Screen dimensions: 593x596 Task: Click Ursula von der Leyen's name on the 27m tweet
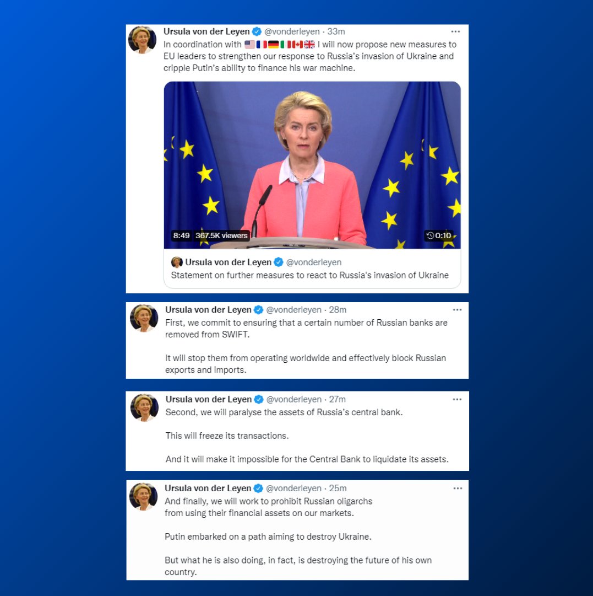click(x=209, y=400)
